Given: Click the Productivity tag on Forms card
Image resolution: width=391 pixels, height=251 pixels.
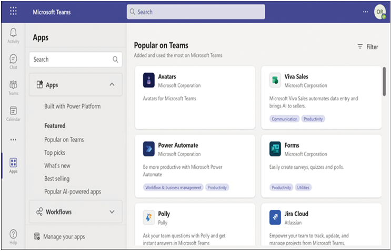Looking at the screenshot, I should click(282, 188).
